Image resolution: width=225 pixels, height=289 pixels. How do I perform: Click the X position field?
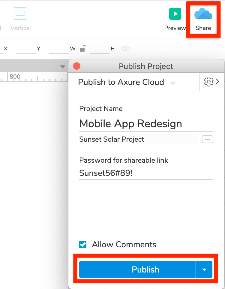click(26, 49)
